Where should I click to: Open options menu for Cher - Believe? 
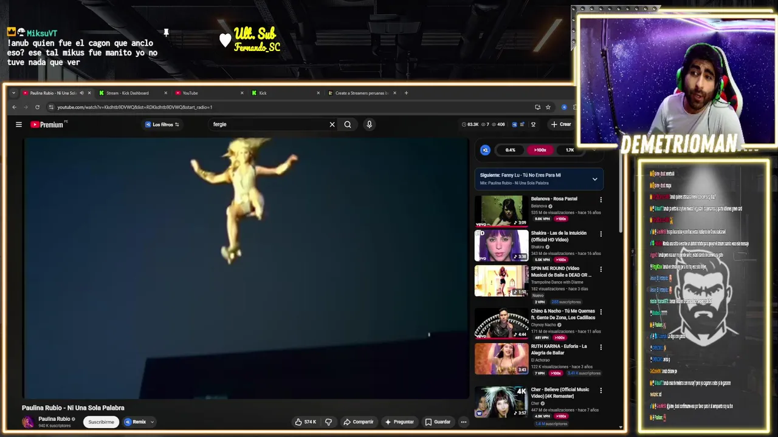point(601,391)
